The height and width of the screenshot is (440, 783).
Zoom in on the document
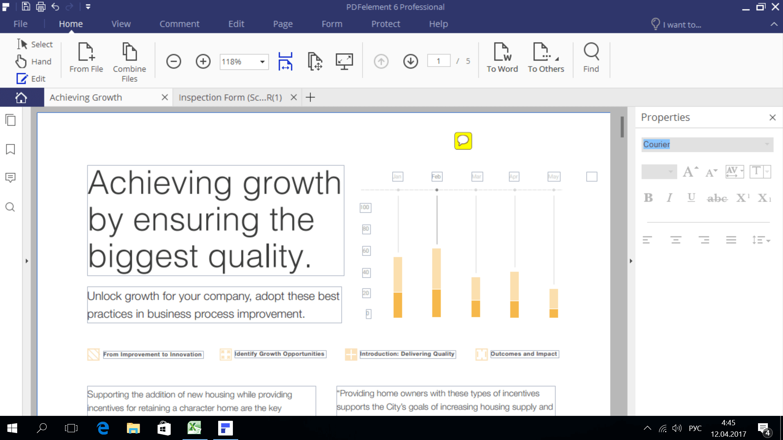pos(203,61)
